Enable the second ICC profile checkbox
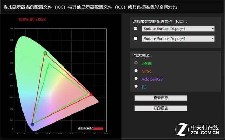This screenshot has width=225, height=140. tap(136, 38)
